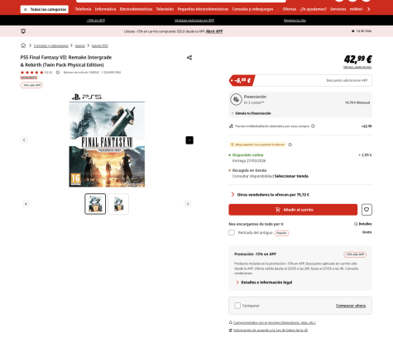Image resolution: width=393 pixels, height=342 pixels.
Task: Click Seleccionar tienda link
Action: coord(291,176)
